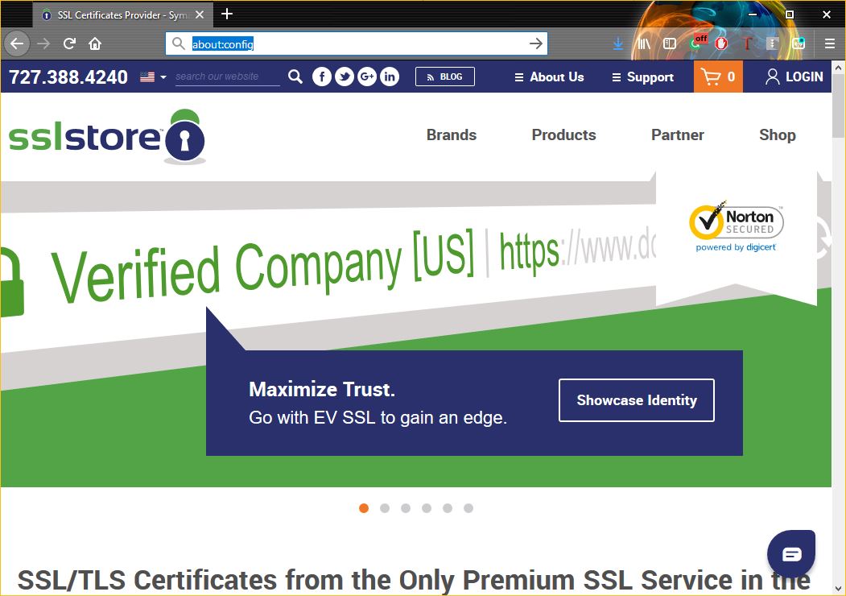This screenshot has height=596, width=846.
Task: Open the LinkedIn social icon
Action: [389, 77]
